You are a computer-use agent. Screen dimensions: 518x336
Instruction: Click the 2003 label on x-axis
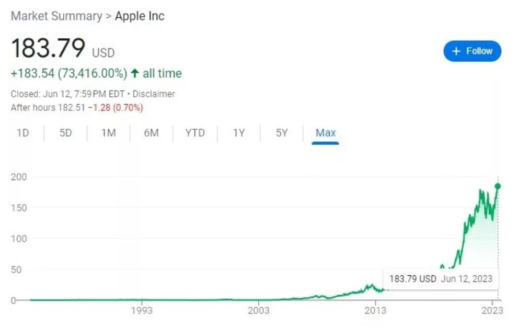(259, 310)
